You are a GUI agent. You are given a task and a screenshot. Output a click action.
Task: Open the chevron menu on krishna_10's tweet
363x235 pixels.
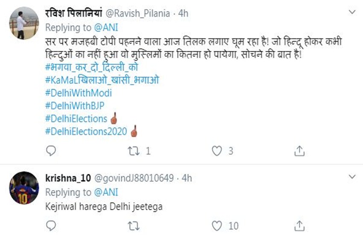(352, 176)
